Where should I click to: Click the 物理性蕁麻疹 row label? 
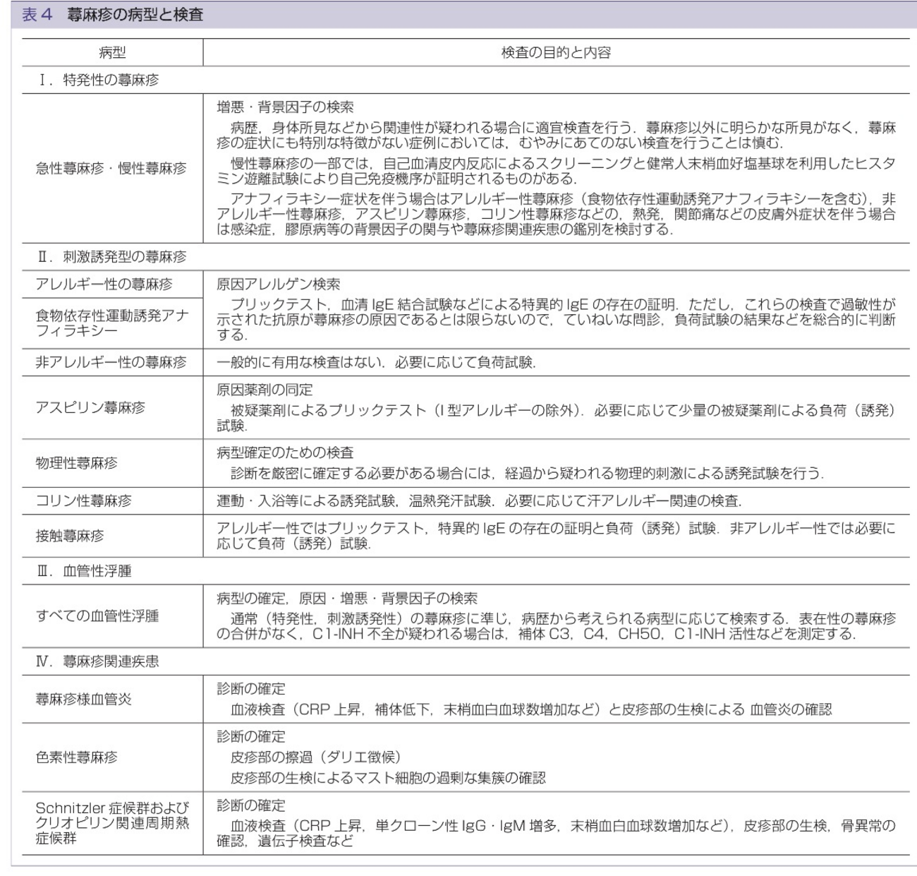tap(77, 463)
